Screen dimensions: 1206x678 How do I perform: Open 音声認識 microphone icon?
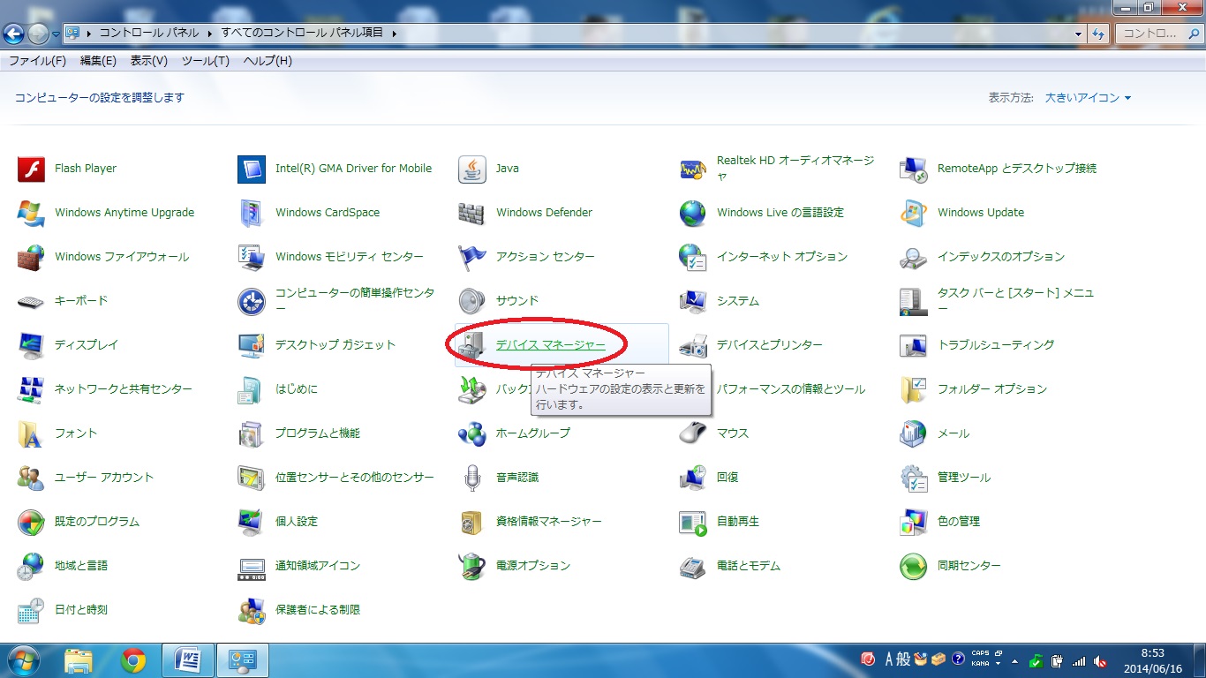(x=472, y=478)
